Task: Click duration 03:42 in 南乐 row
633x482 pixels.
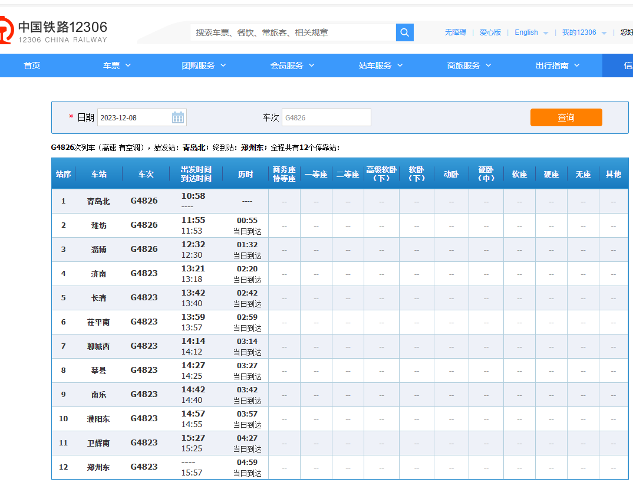Action: click(247, 390)
